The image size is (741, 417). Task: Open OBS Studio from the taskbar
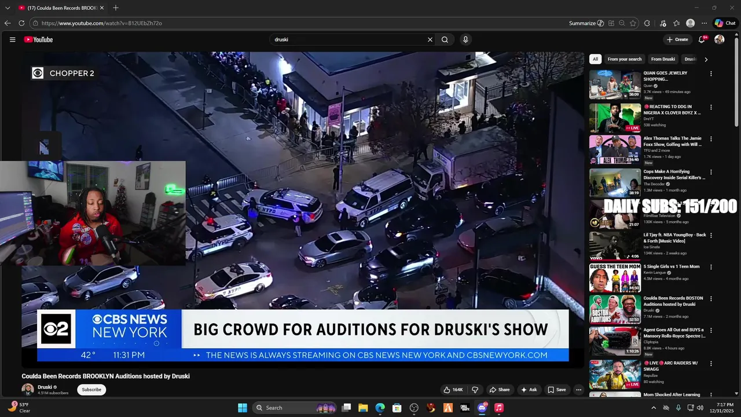[x=414, y=408]
